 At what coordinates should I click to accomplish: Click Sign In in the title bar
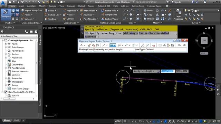click(176, 2)
